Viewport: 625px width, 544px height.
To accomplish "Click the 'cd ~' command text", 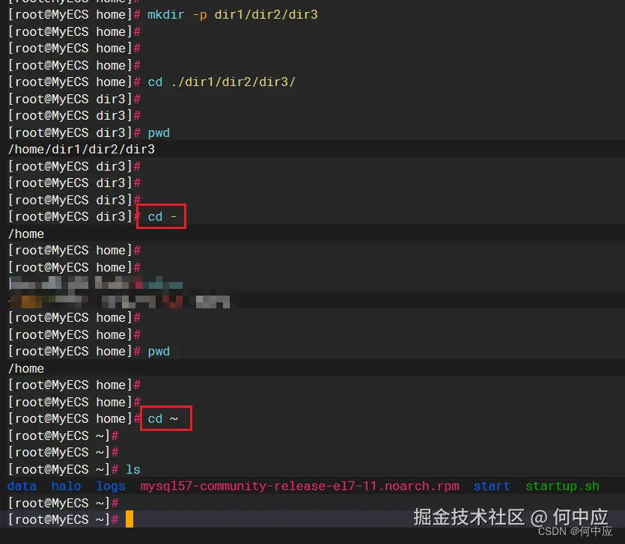I will click(x=162, y=419).
